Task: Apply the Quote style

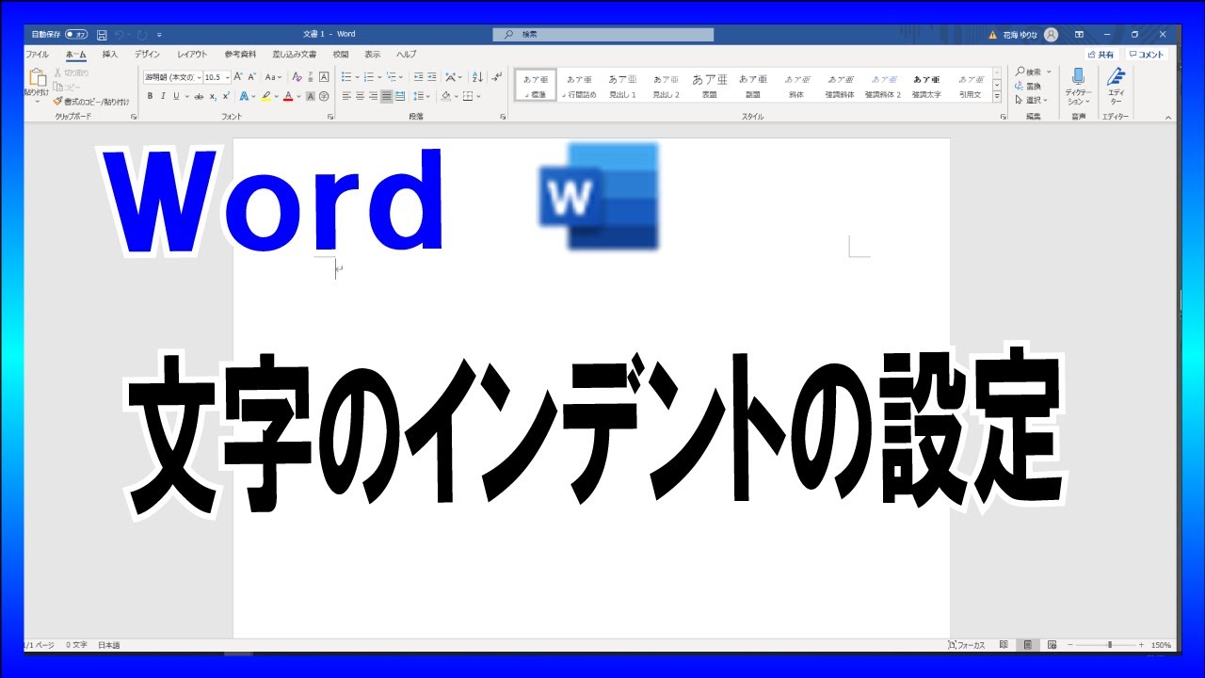Action: 970,86
